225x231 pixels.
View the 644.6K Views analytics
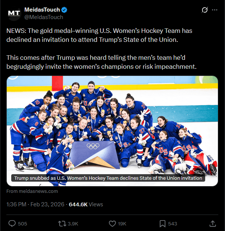(x=86, y=204)
